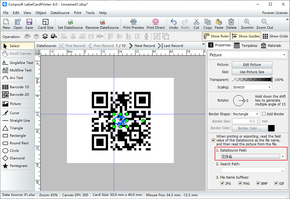
Task: Open the DataSource menu
Action: pos(60,13)
